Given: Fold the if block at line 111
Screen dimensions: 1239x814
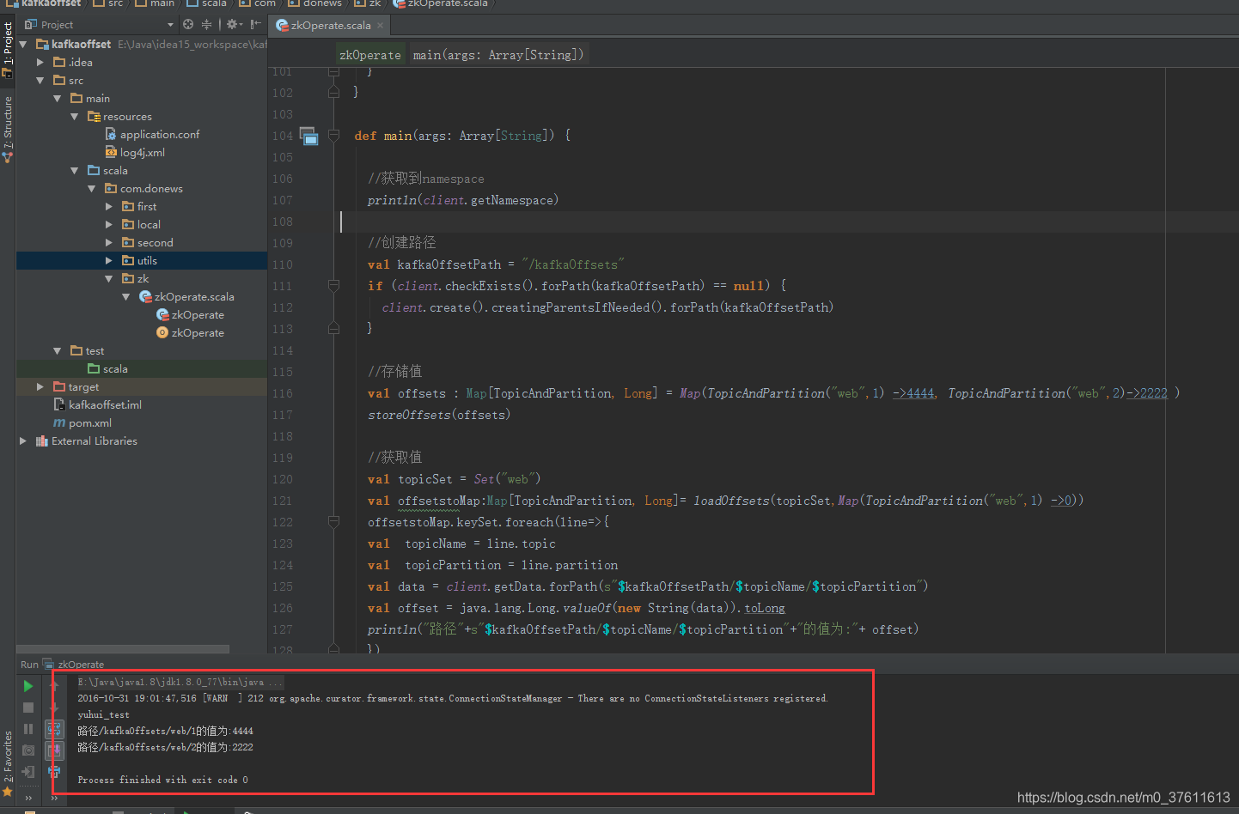Looking at the screenshot, I should (x=333, y=286).
